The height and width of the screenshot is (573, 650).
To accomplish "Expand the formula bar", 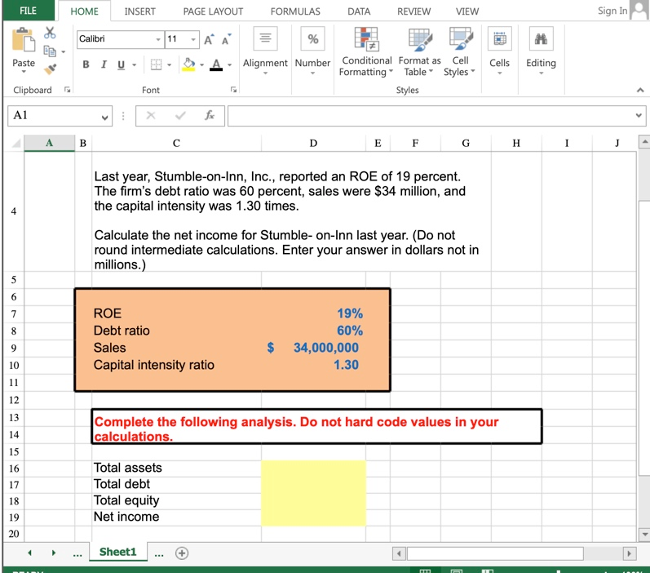I will [639, 115].
